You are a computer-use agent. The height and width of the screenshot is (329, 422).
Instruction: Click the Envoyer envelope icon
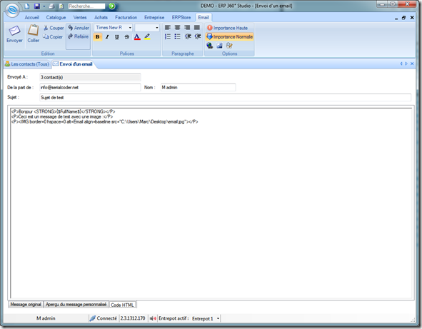point(14,31)
